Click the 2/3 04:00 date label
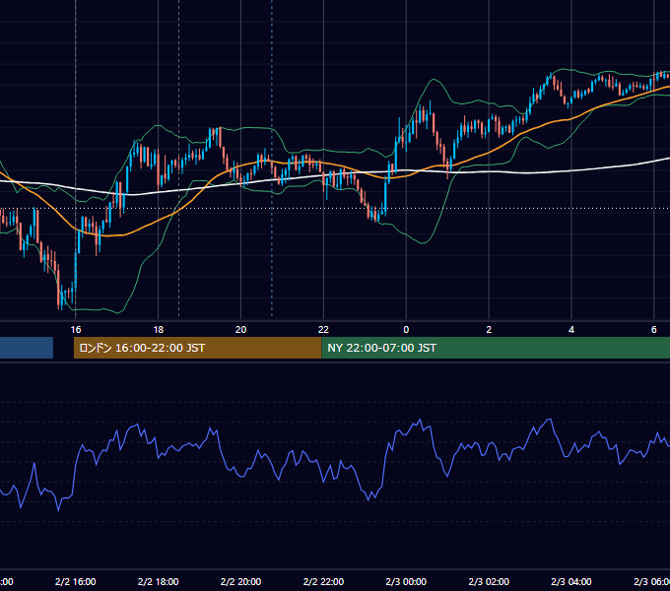This screenshot has width=670, height=591. point(571,581)
